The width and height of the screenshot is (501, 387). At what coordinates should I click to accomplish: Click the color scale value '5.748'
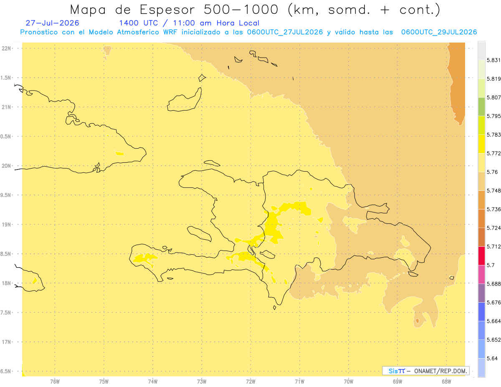pos(493,190)
